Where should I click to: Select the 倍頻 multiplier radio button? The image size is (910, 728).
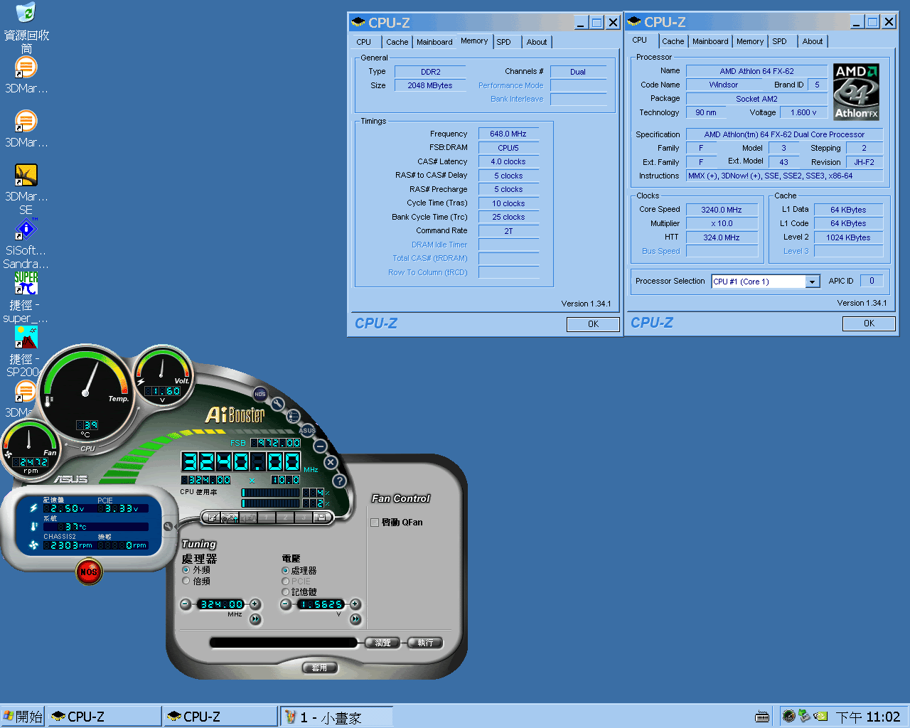coord(186,581)
